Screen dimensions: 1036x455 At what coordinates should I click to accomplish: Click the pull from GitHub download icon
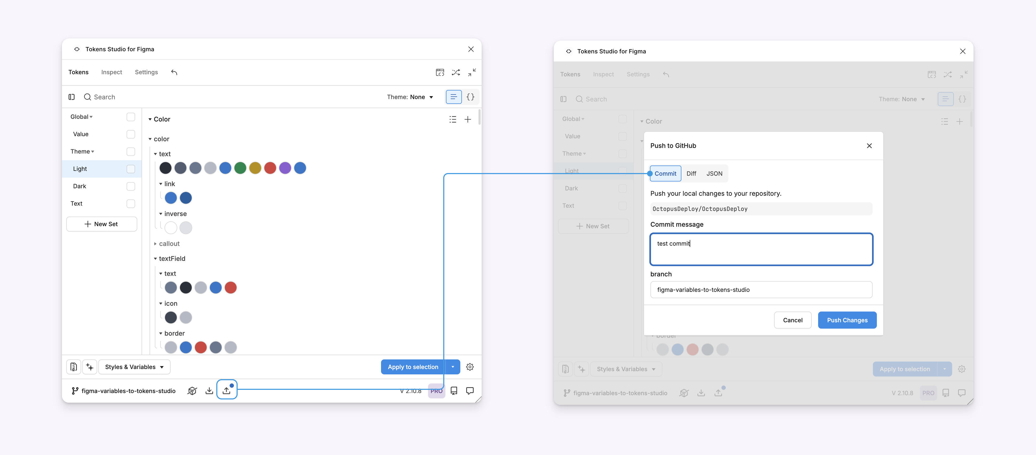pyautogui.click(x=209, y=391)
